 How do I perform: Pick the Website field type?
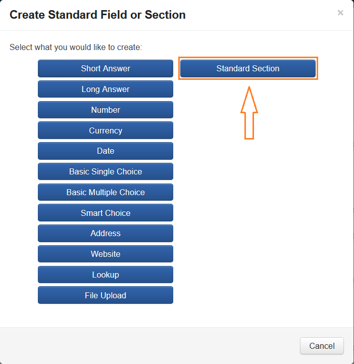point(106,254)
